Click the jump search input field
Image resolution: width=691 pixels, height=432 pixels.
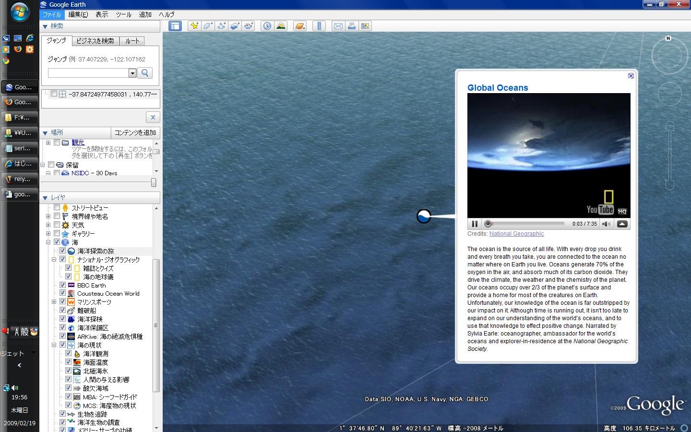[89, 73]
